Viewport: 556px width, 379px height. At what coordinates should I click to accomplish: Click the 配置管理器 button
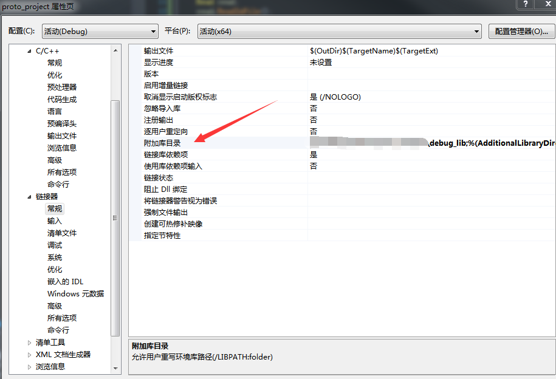click(521, 30)
